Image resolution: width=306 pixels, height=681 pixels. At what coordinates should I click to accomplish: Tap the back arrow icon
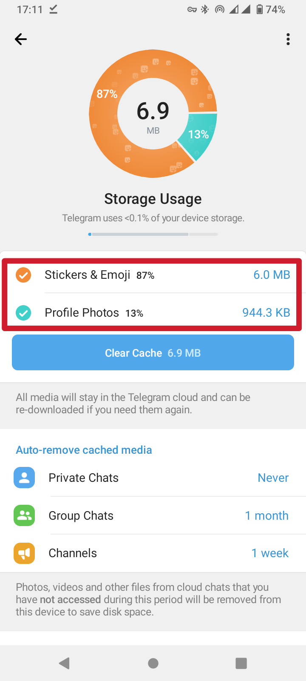point(21,40)
